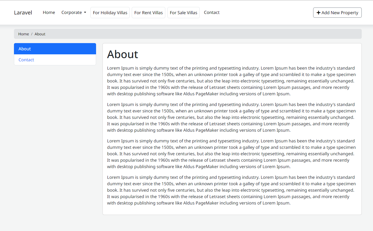Expand the Corporate dropdown menu

click(74, 13)
